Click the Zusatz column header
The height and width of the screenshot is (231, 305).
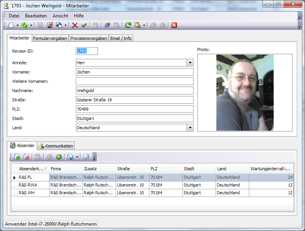tap(99, 169)
